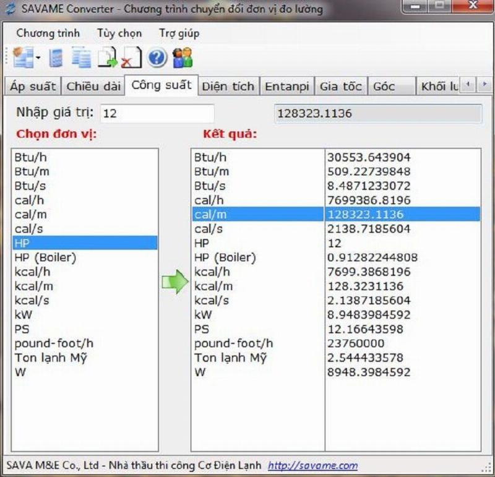Image resolution: width=495 pixels, height=477 pixels.
Task: Click the two-people about icon
Action: tap(183, 58)
